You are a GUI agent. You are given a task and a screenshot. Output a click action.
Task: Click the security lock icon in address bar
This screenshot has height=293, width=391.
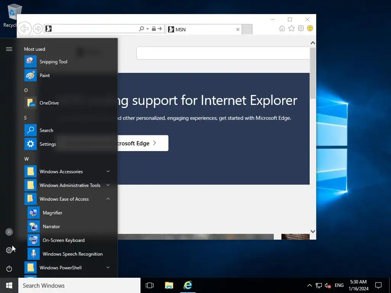(154, 29)
